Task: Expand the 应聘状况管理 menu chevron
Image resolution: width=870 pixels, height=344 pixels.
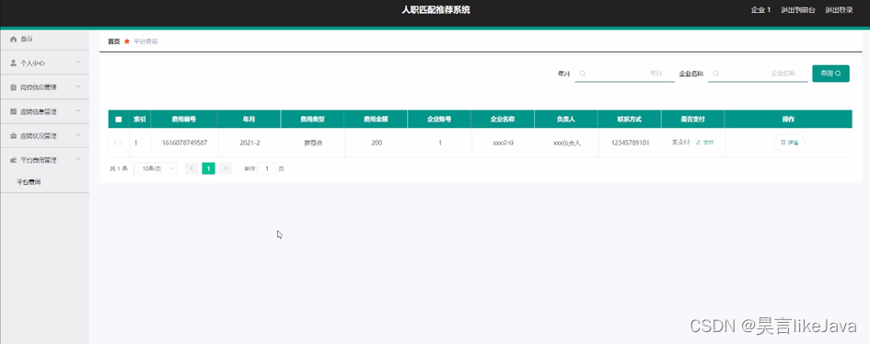Action: [78, 135]
